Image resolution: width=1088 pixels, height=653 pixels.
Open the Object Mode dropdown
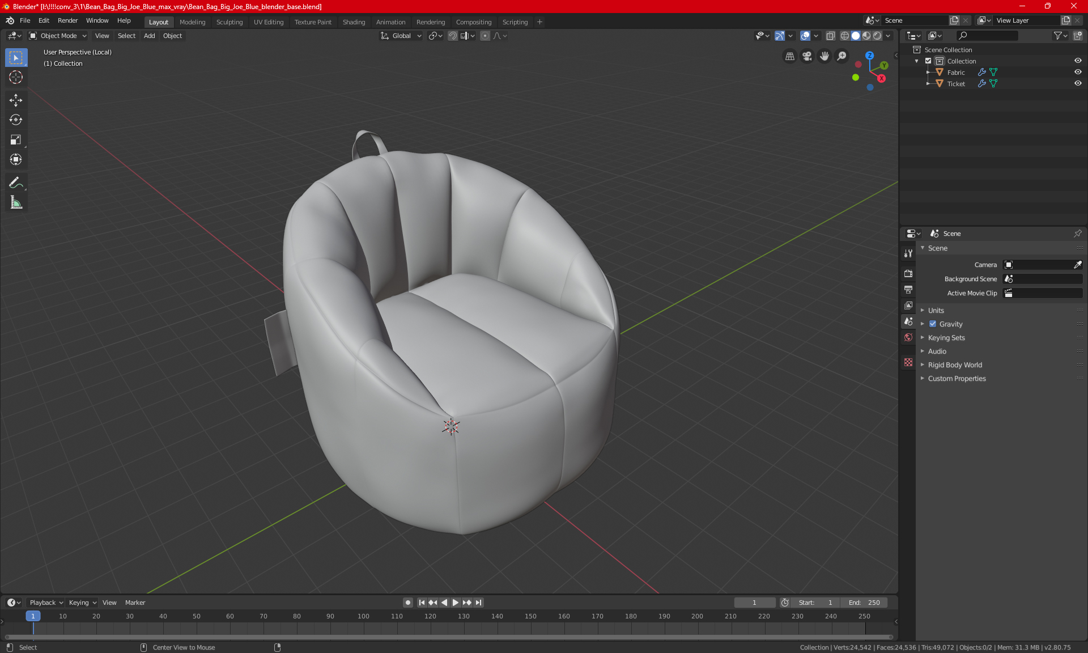pyautogui.click(x=58, y=36)
